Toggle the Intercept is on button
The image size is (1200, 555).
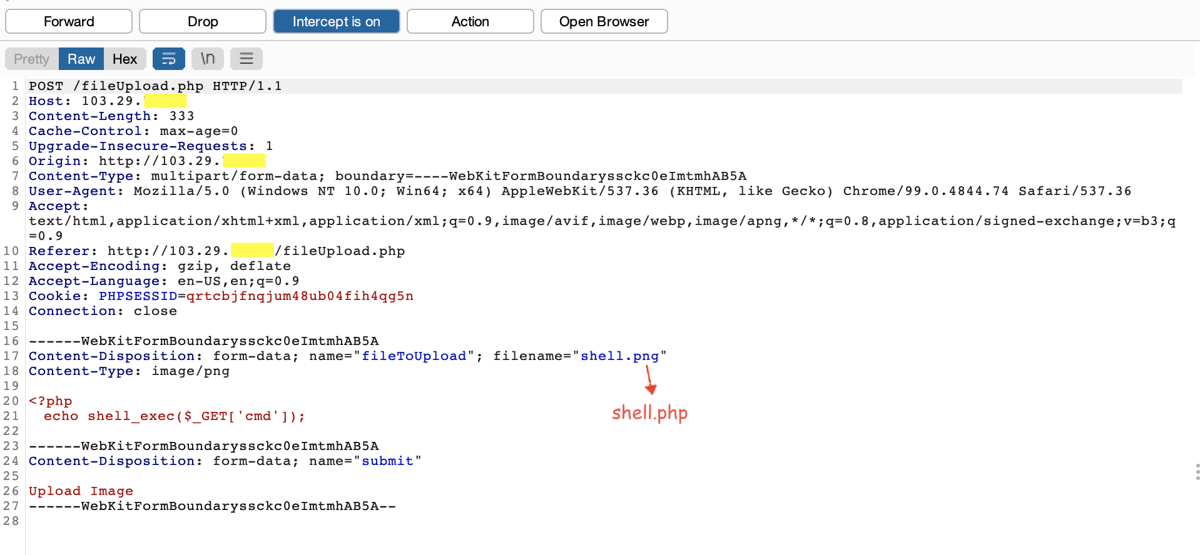(337, 21)
